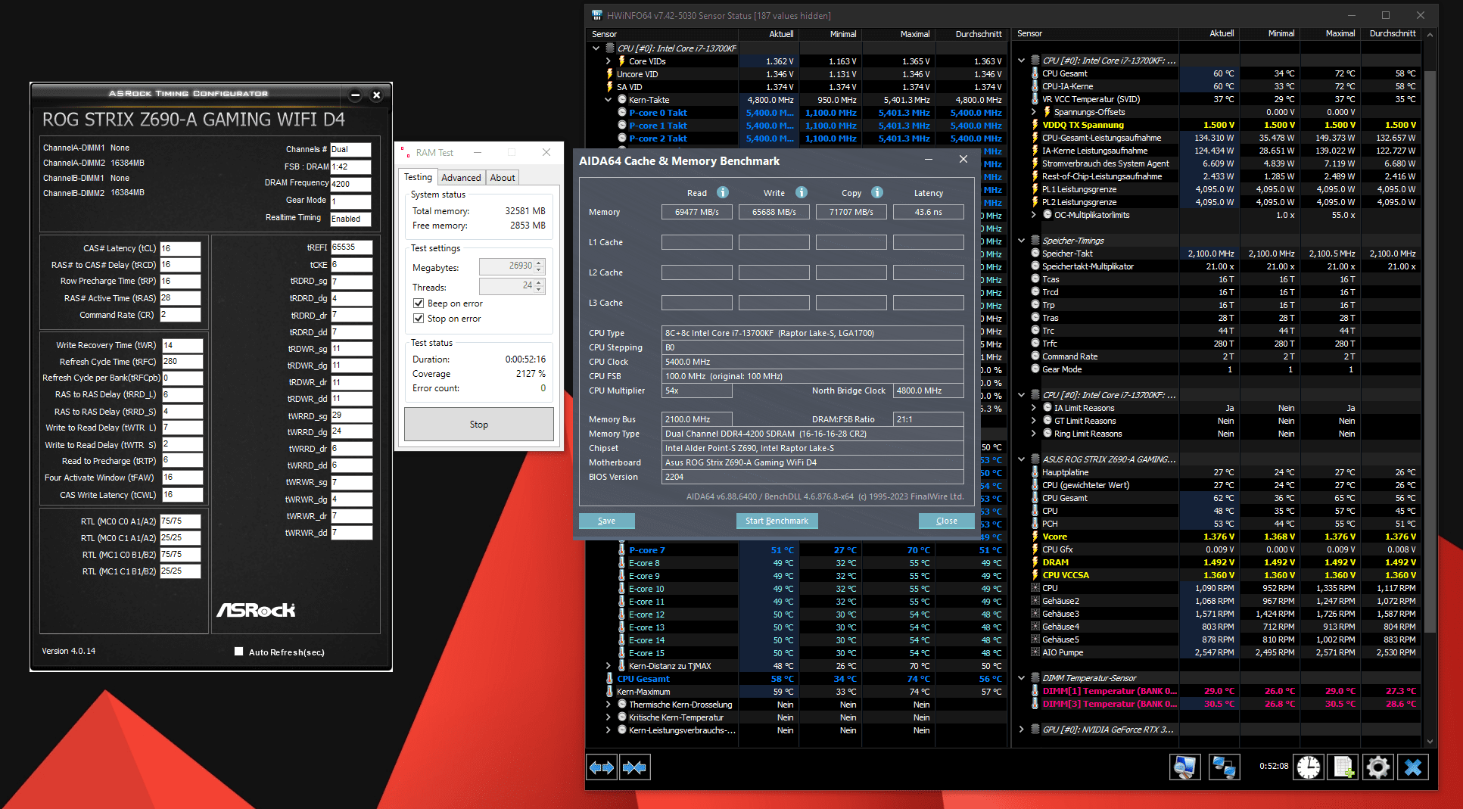The image size is (1463, 809).
Task: Click the Refresh Cycle Time (tRFC) field
Action: [182, 362]
